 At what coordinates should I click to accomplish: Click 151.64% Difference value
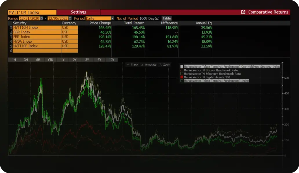click(x=172, y=37)
